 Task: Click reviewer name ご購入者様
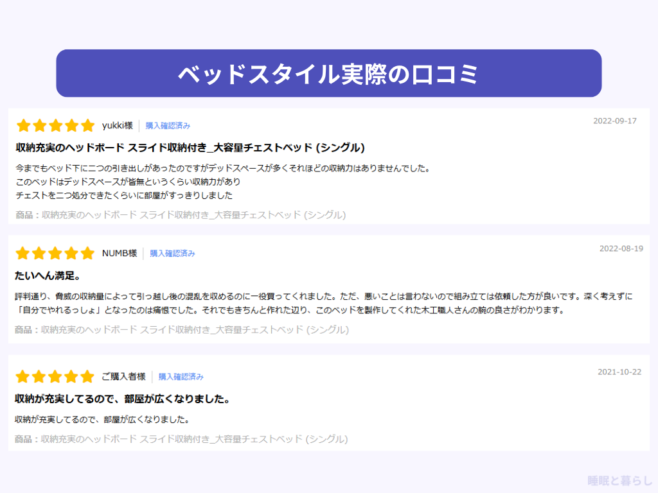click(123, 376)
